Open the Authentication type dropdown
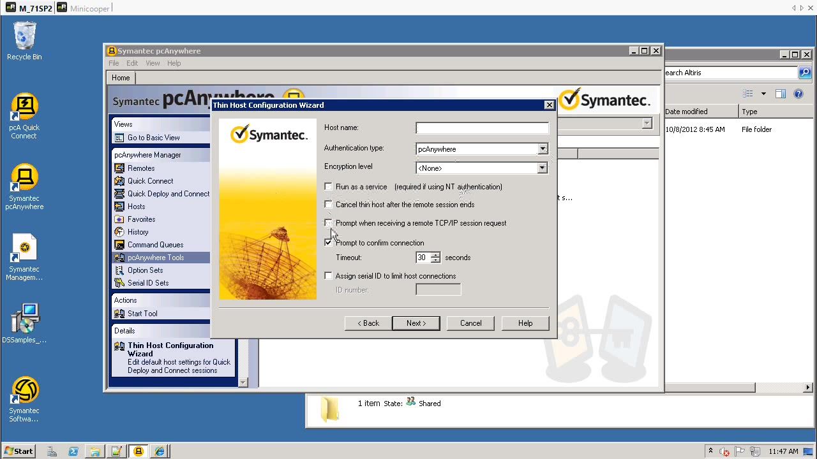The height and width of the screenshot is (459, 817). [x=542, y=149]
